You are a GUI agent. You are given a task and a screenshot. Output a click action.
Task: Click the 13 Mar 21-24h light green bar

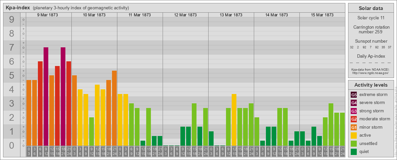click(x=251, y=125)
